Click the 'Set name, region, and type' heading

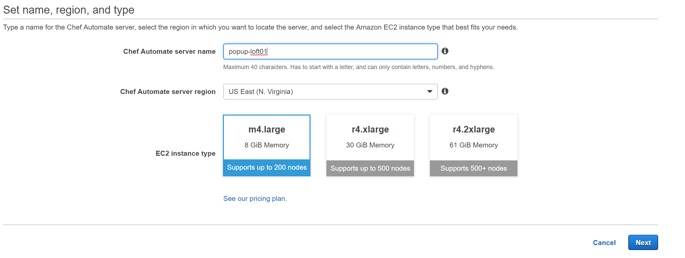click(x=69, y=10)
